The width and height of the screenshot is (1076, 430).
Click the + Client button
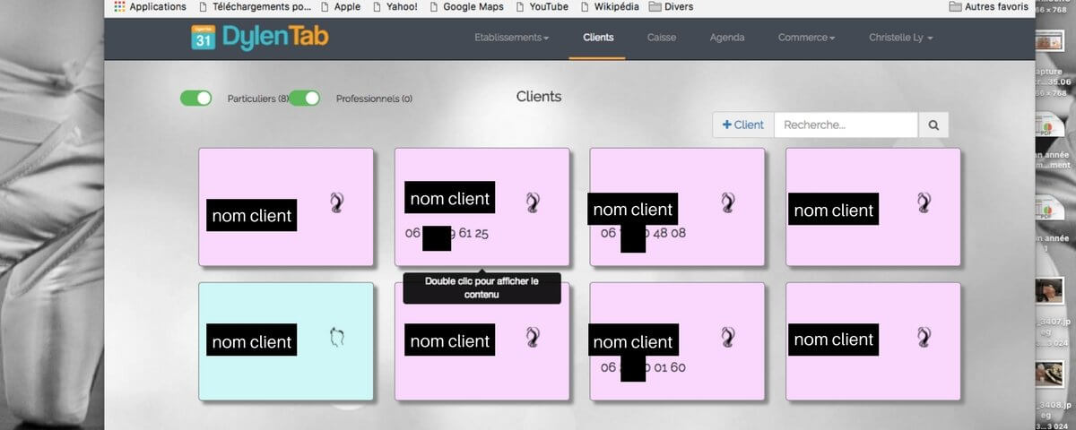743,125
